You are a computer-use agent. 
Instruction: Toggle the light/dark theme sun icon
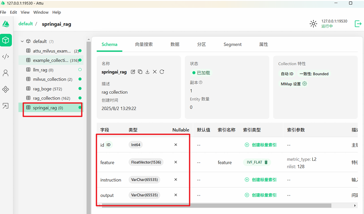click(x=313, y=24)
